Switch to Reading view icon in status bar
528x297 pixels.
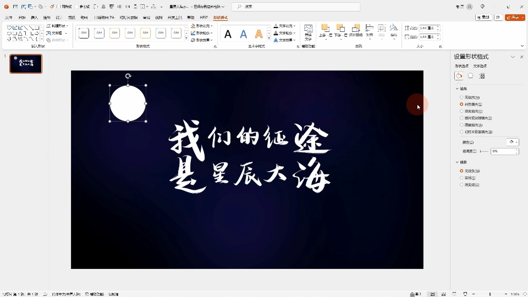(454, 294)
